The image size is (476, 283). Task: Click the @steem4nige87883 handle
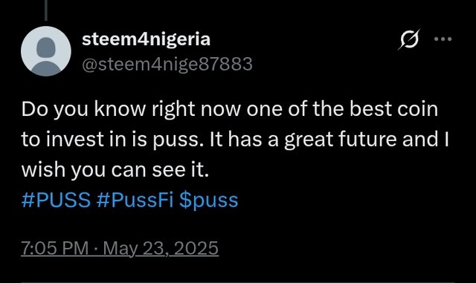click(167, 64)
